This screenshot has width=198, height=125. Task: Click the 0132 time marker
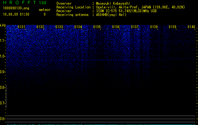coord(40,27)
